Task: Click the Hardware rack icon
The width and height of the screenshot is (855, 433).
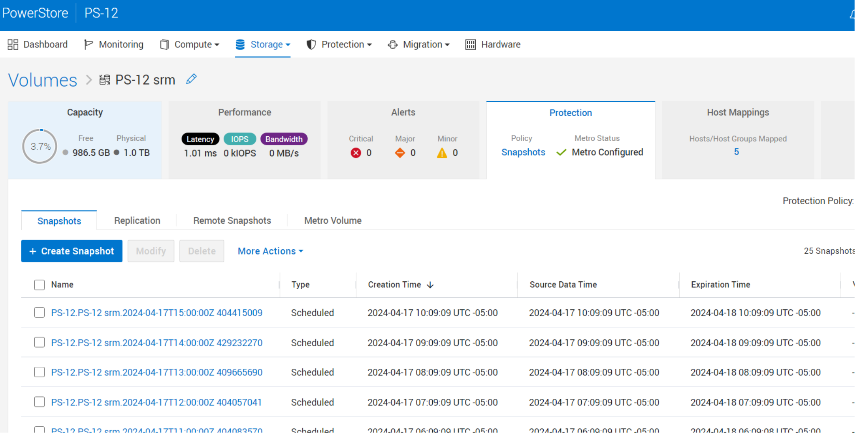Action: pyautogui.click(x=471, y=45)
